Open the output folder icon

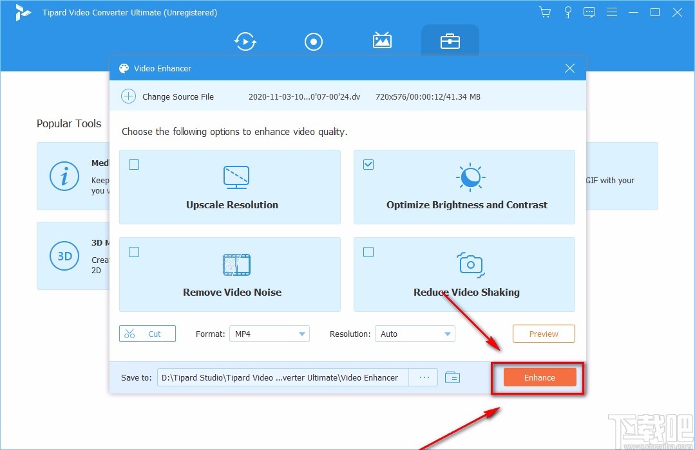click(x=452, y=377)
